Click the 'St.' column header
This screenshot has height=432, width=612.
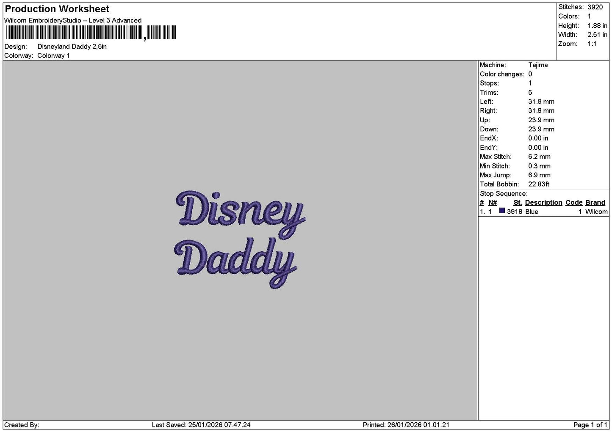coord(518,203)
